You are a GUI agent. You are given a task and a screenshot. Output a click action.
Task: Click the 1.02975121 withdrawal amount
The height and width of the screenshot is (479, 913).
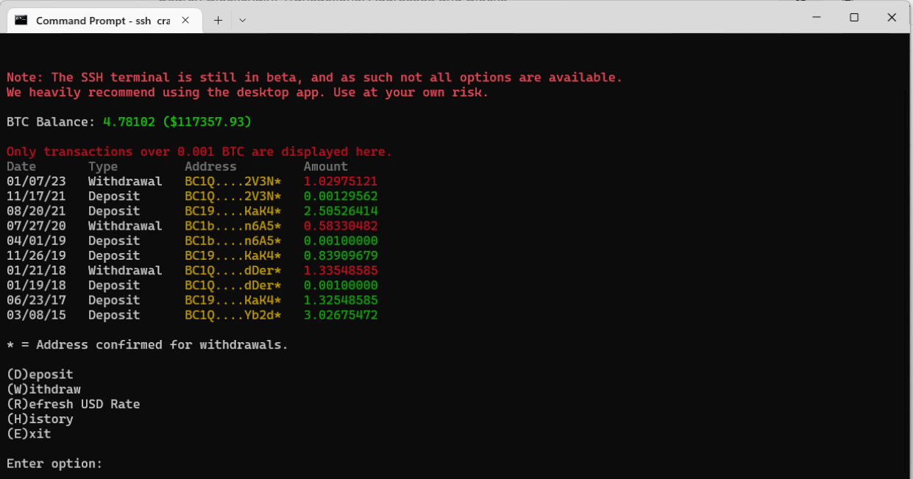pyautogui.click(x=341, y=181)
